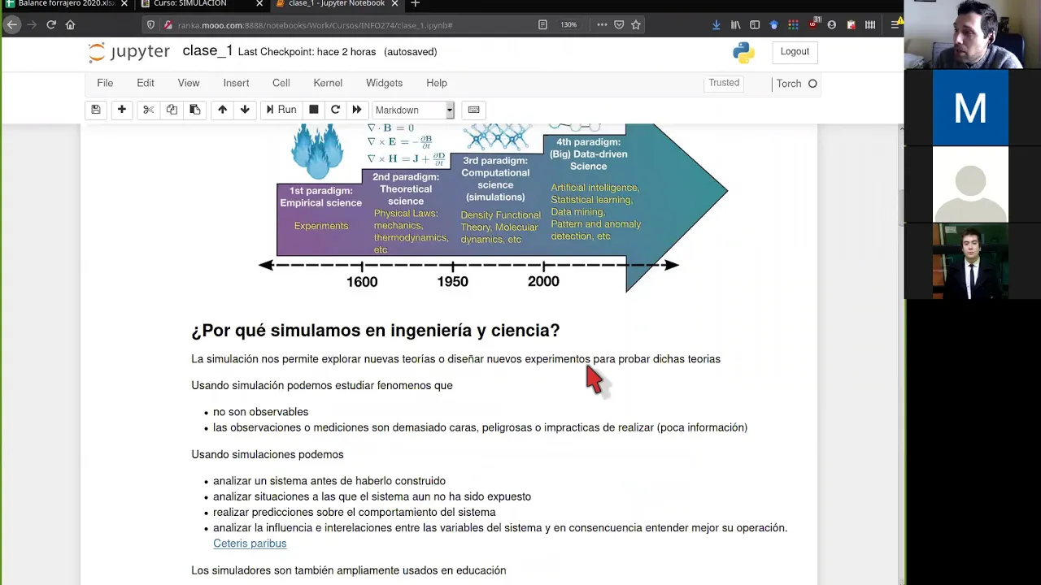Open the Cell menu
The height and width of the screenshot is (585, 1041).
pos(281,83)
